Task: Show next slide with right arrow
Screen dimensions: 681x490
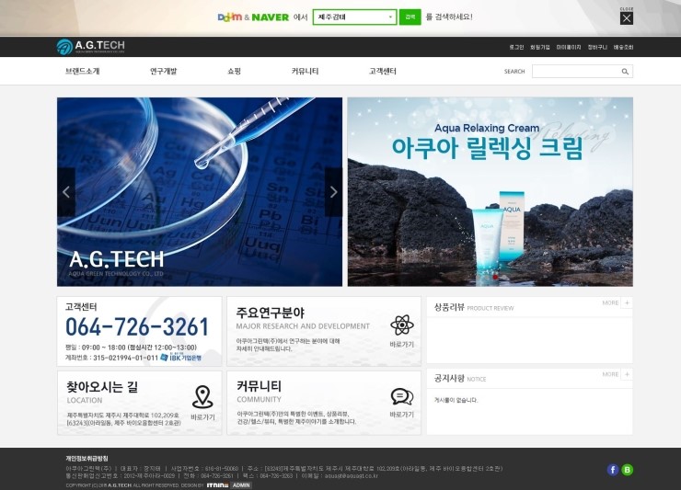Action: pos(333,192)
